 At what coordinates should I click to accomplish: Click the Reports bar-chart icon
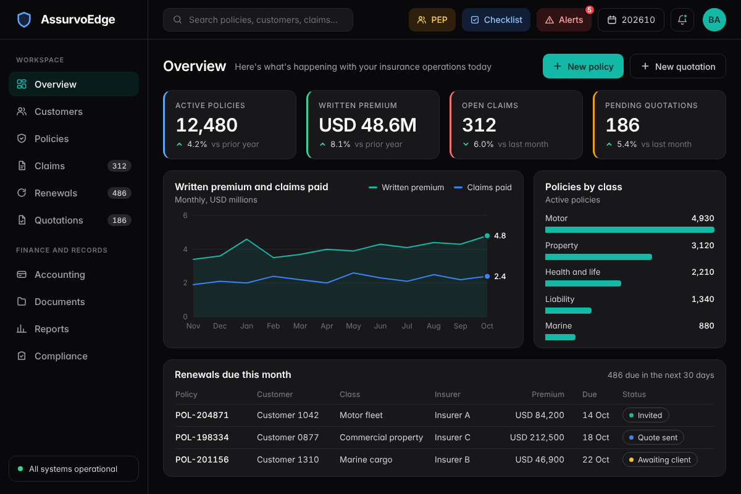[22, 329]
